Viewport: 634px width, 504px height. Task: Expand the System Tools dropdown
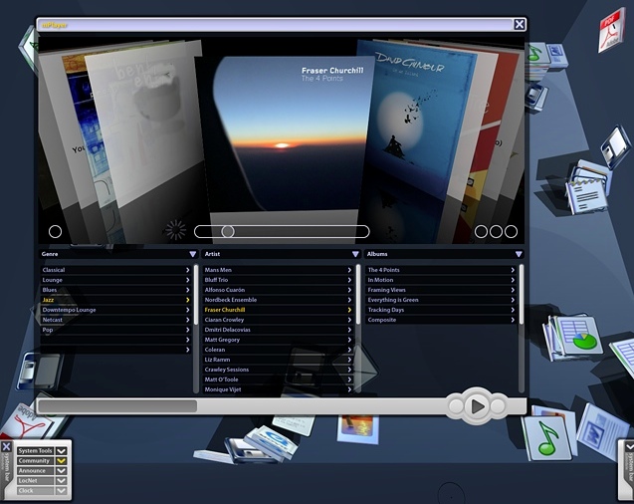[x=61, y=450]
